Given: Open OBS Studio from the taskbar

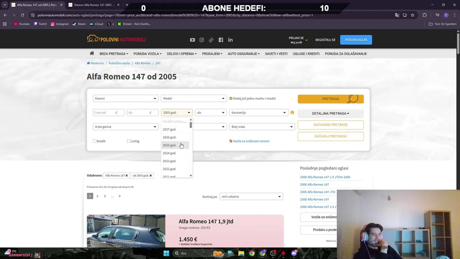Looking at the screenshot, I should pyautogui.click(x=273, y=253).
